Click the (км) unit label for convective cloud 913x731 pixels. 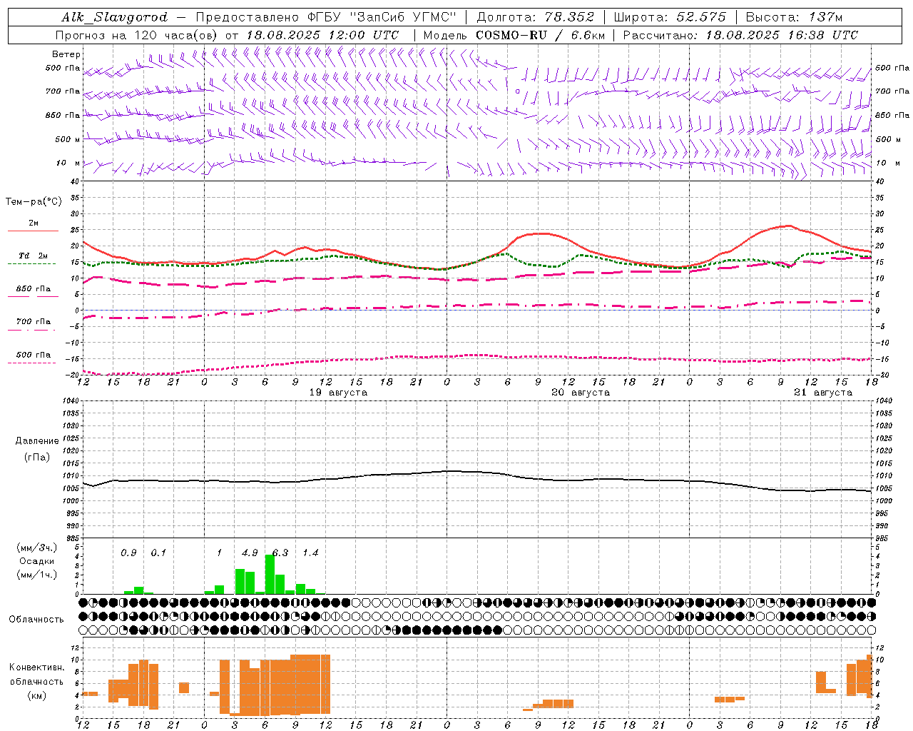tap(37, 695)
